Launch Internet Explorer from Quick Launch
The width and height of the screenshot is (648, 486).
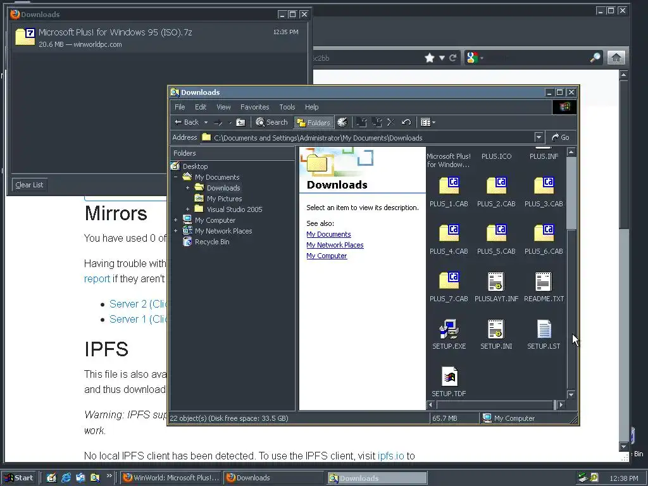coord(66,478)
